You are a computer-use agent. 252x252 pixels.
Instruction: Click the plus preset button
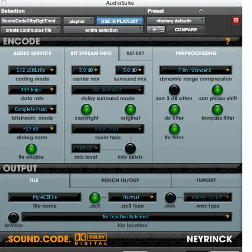point(154,30)
